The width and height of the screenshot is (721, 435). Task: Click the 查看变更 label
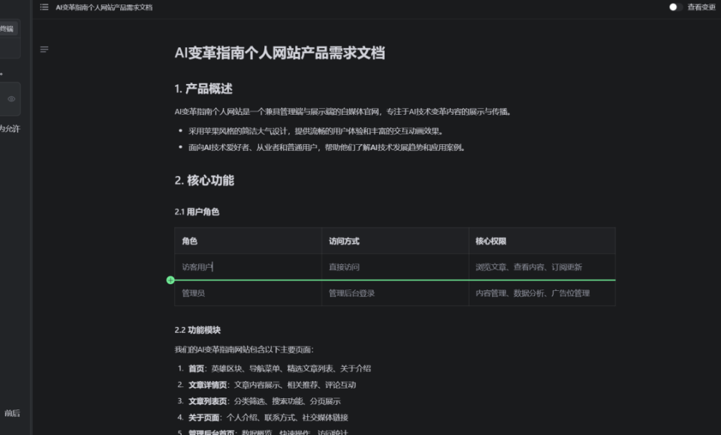tap(701, 7)
